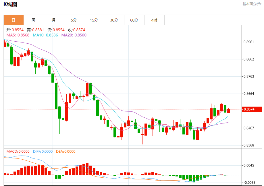Image resolution: width=264 pixels, height=186 pixels.
Task: Click the MA20: 0.8500 indicator label
Action: coord(74,35)
